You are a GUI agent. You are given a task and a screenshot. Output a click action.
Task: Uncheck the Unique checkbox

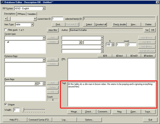[6, 104]
